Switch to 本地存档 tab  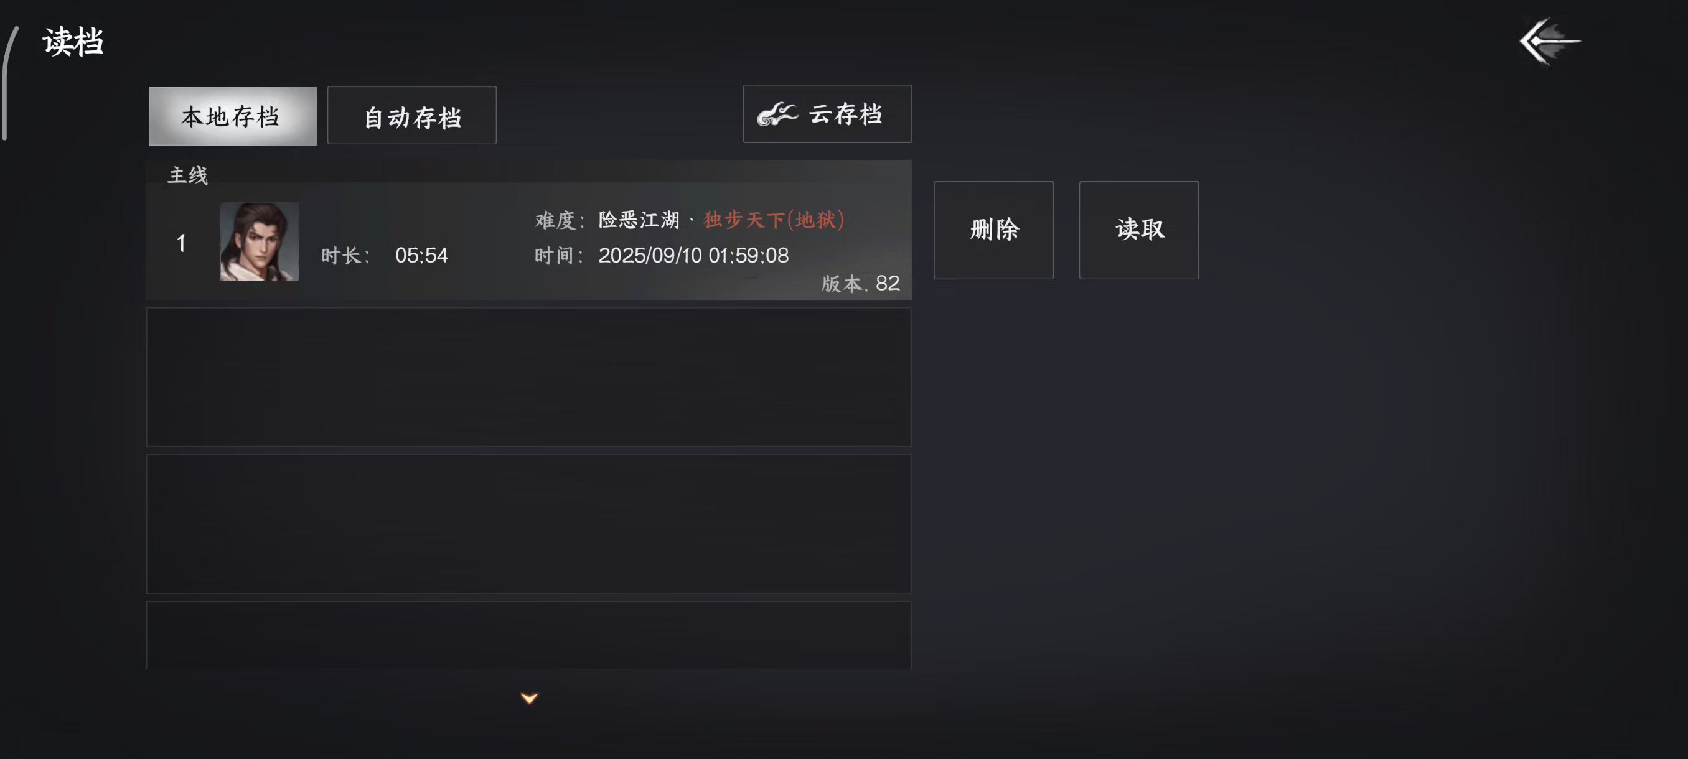pos(233,116)
